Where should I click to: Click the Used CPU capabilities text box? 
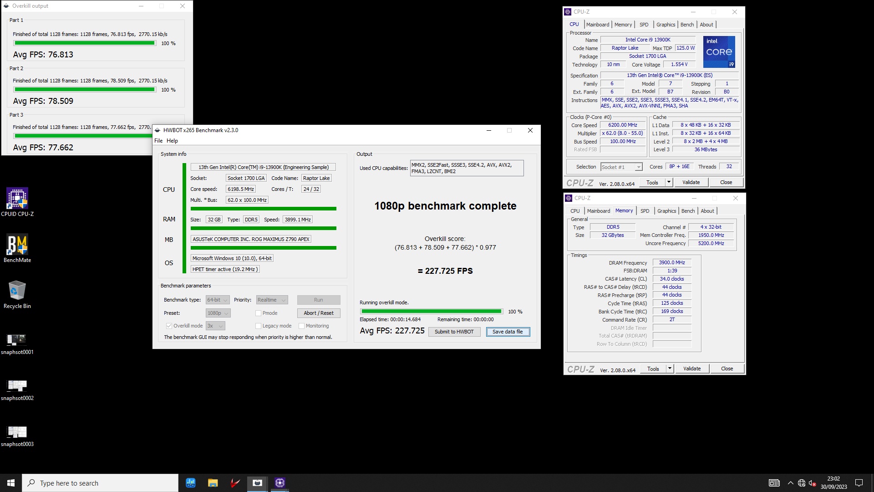pos(467,168)
